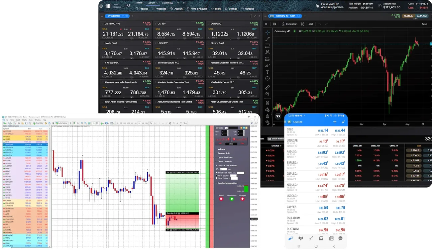Expand the Volume section in trade panel
This screenshot has height=251, width=432.
coord(221,149)
